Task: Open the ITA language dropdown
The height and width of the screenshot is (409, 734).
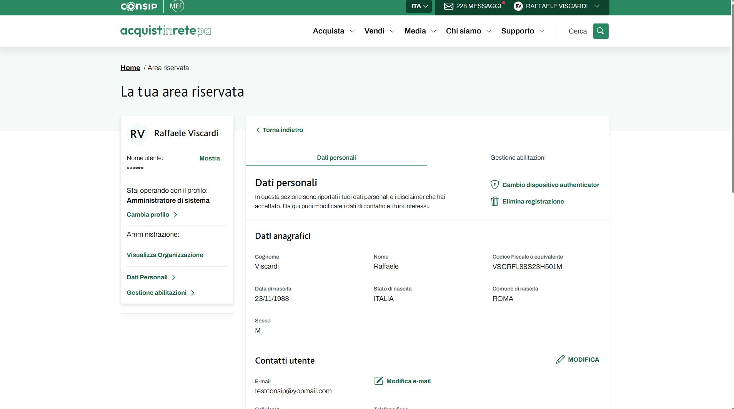Action: [419, 6]
